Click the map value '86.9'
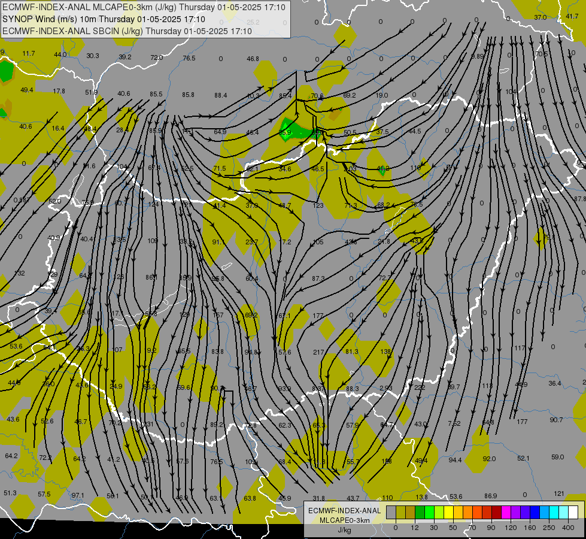586x539 pixels. pyautogui.click(x=491, y=496)
